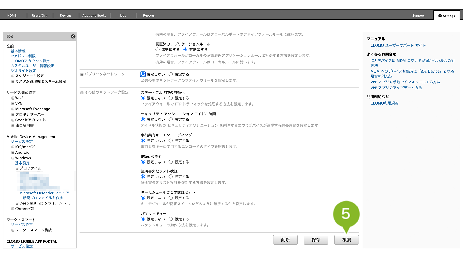This screenshot has width=463, height=260.
Task: Click the 保存 button
Action: pos(316,240)
